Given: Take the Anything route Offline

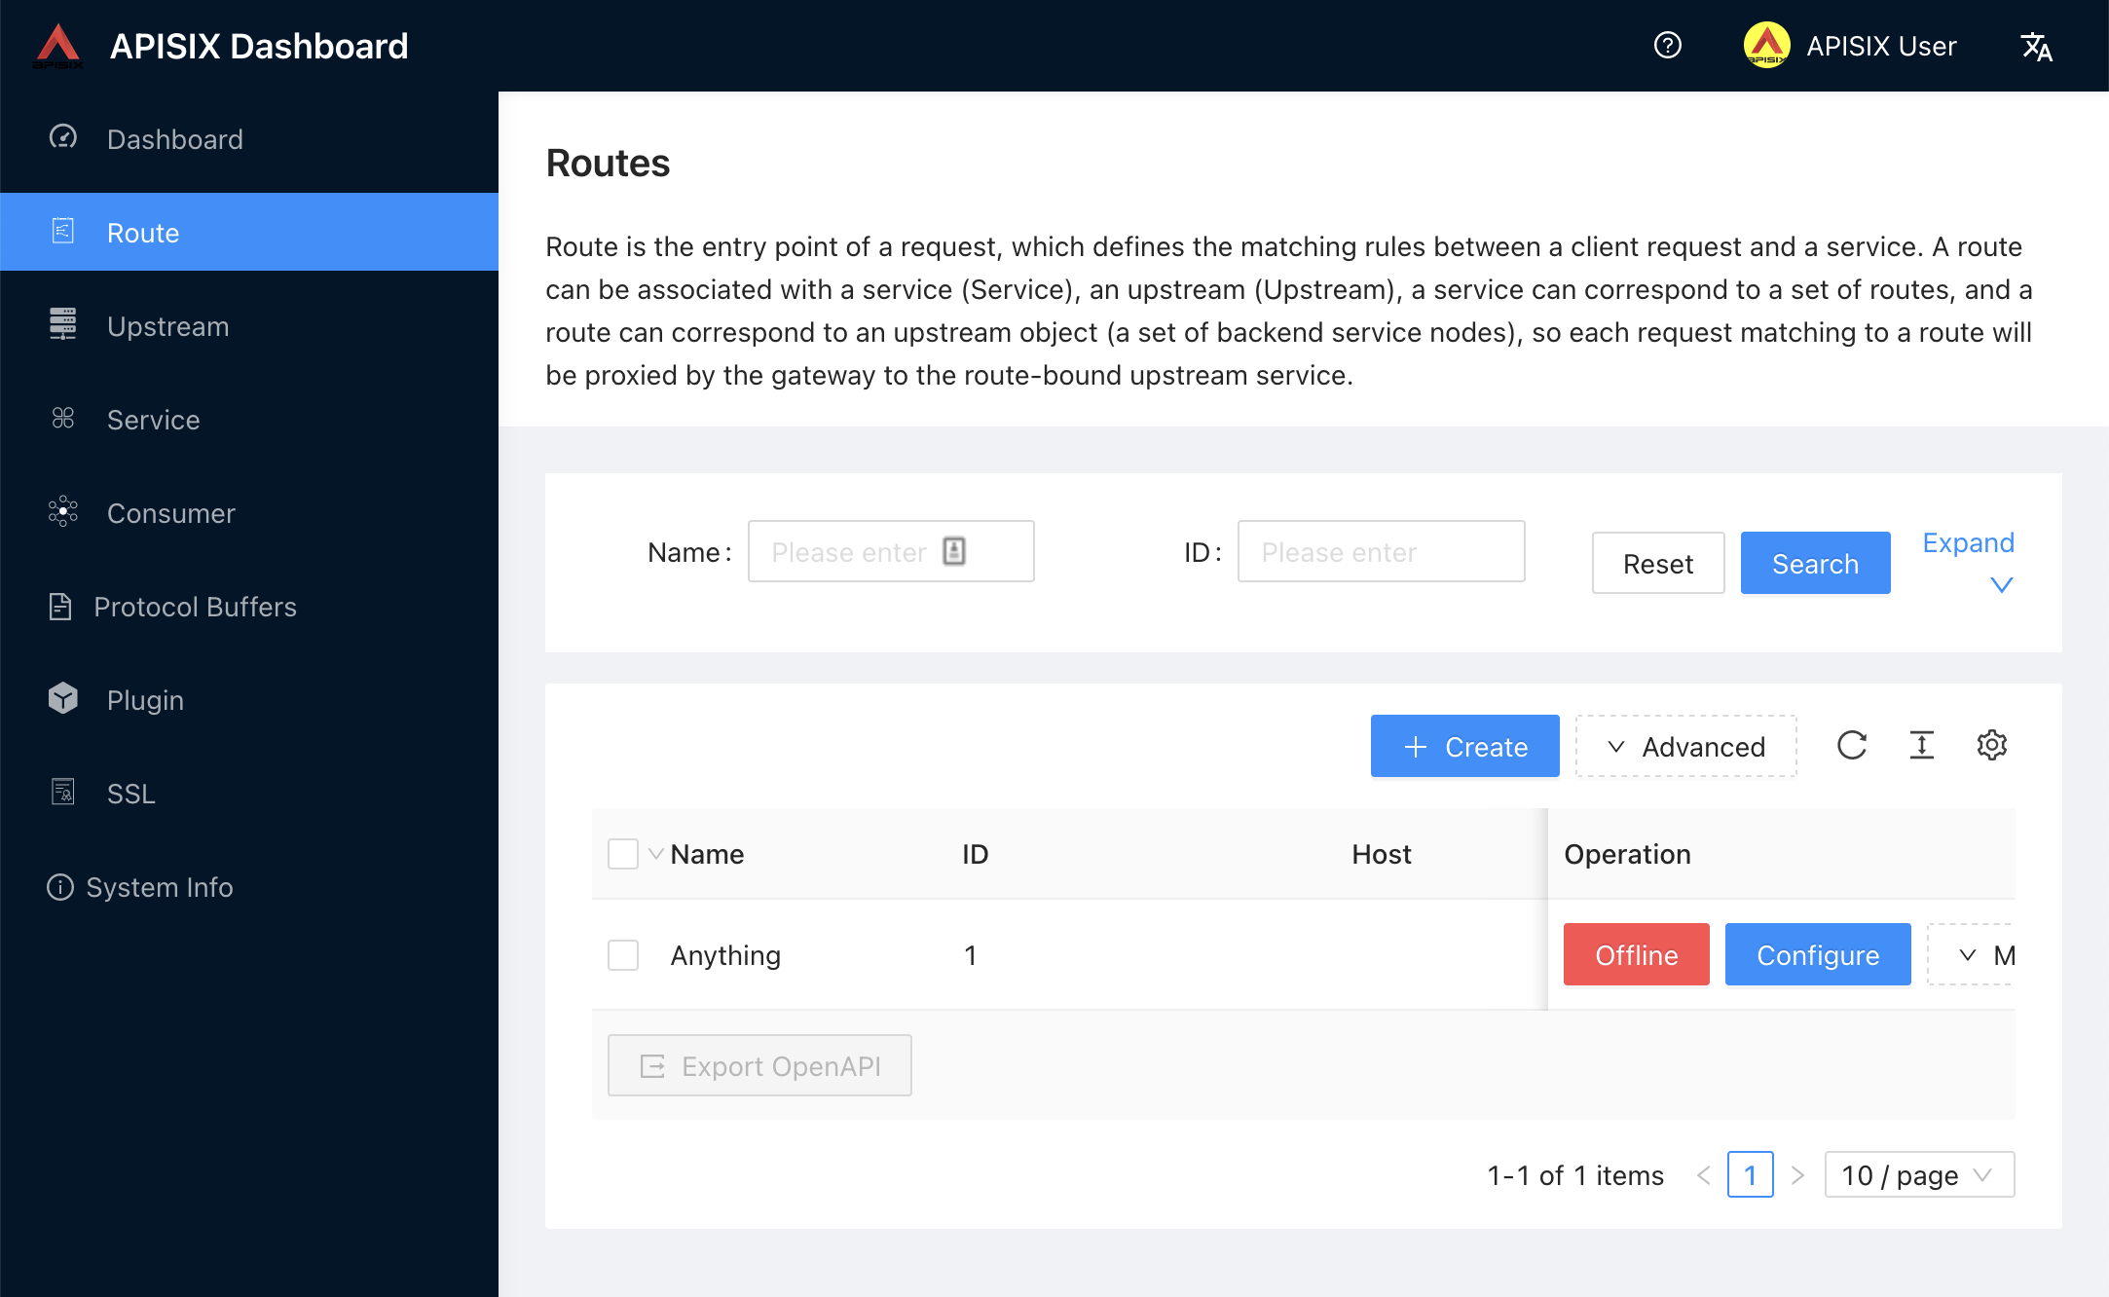Looking at the screenshot, I should click(x=1636, y=955).
